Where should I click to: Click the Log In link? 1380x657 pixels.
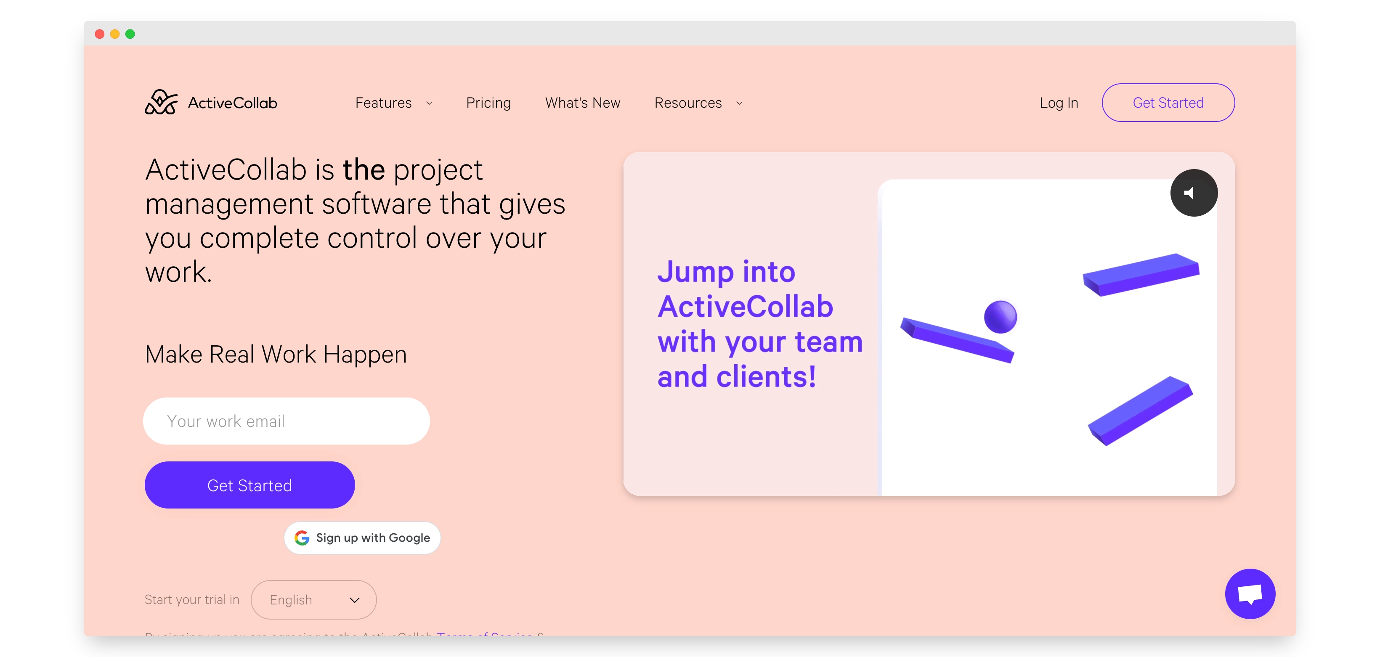tap(1058, 102)
